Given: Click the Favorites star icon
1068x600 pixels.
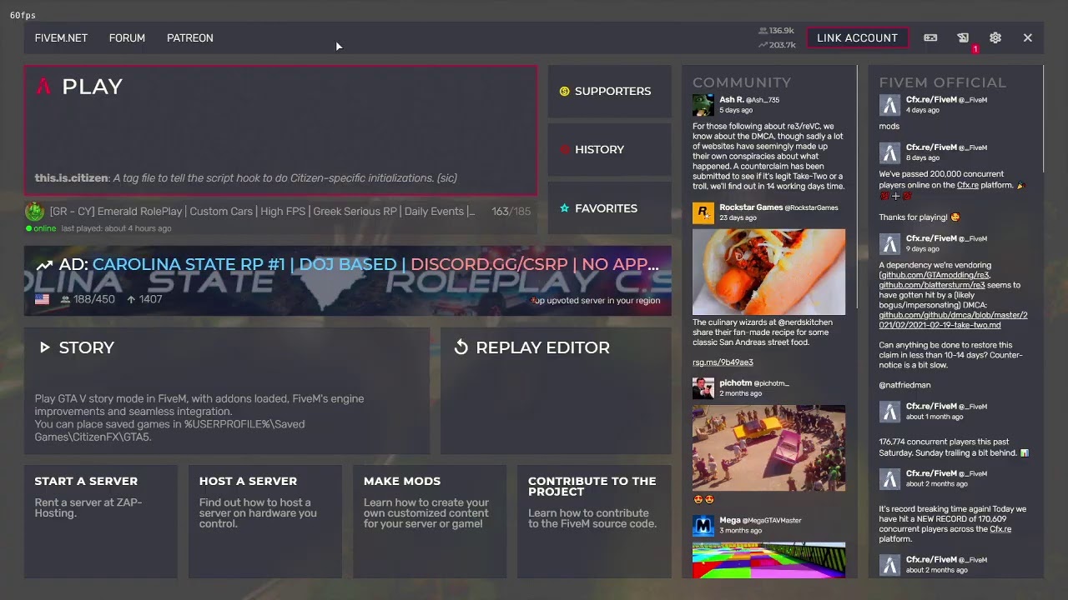Looking at the screenshot, I should [x=564, y=208].
